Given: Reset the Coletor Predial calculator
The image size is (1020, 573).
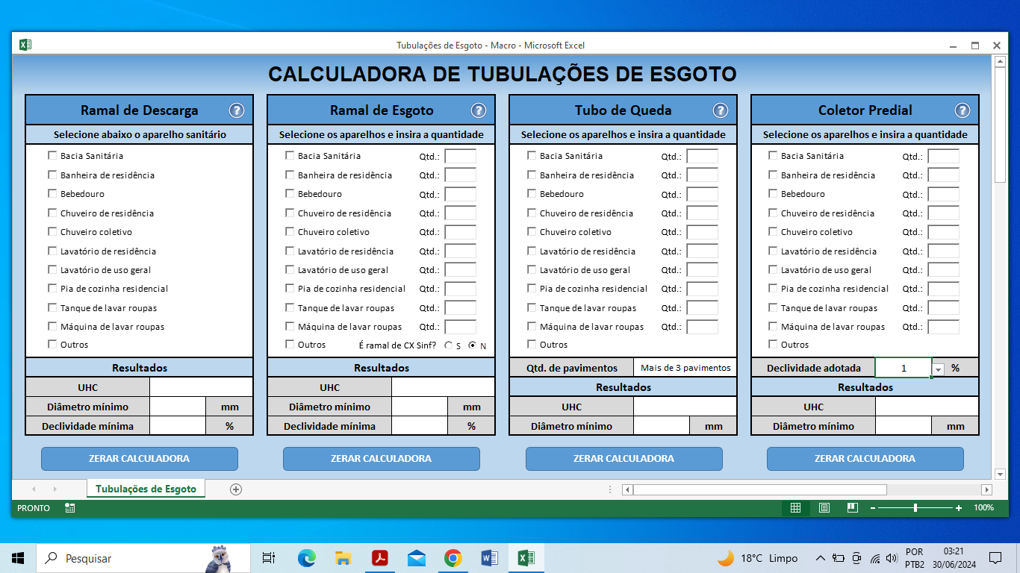Looking at the screenshot, I should tap(865, 459).
